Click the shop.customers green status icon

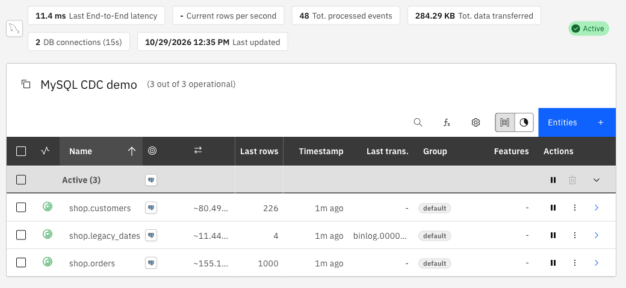(48, 206)
